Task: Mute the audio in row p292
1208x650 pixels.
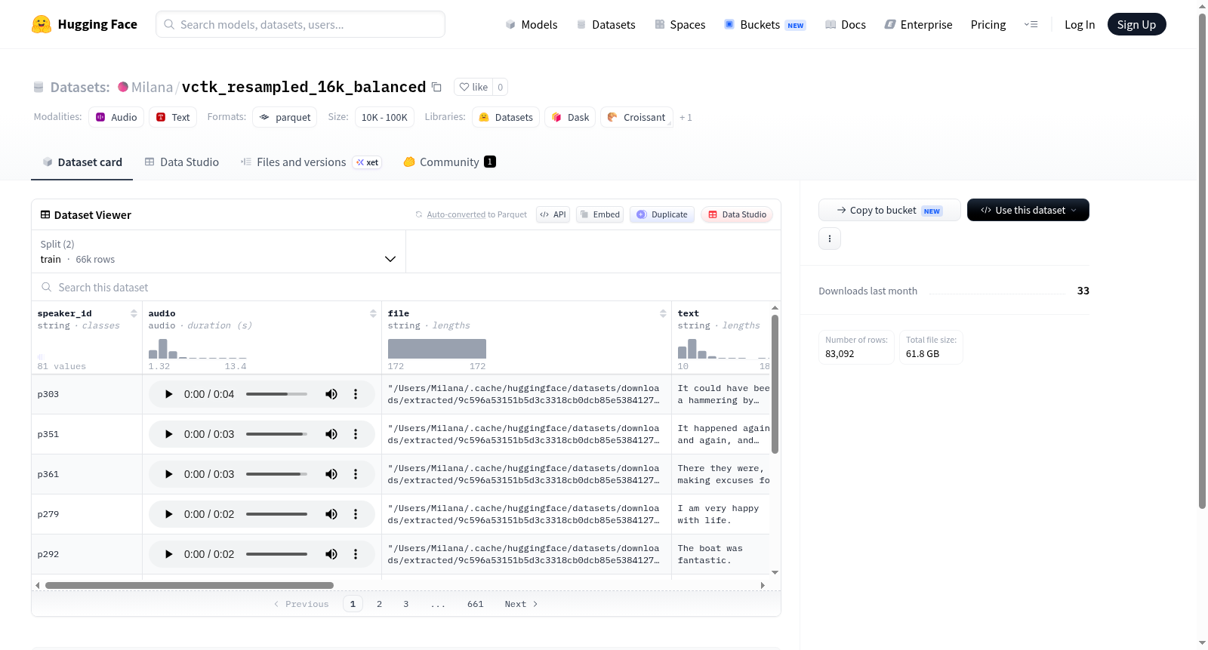Action: click(x=331, y=554)
